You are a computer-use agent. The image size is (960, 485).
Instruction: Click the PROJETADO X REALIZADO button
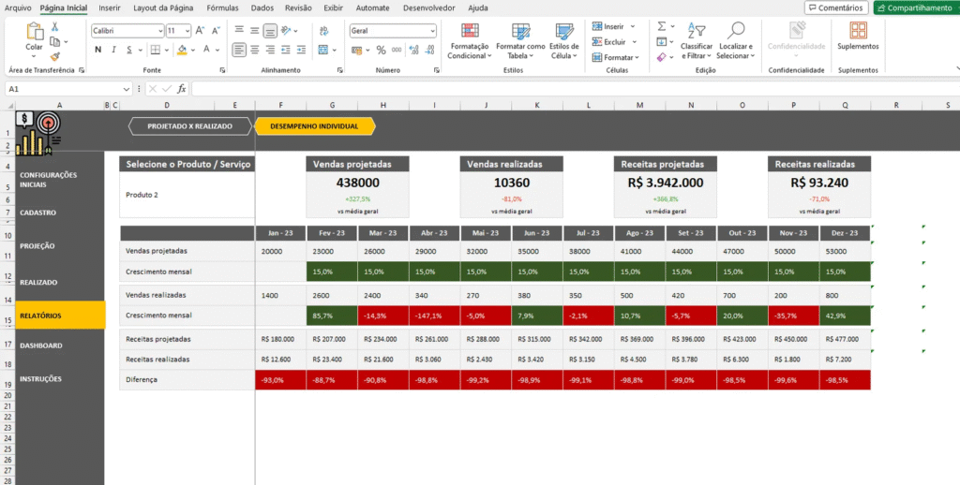189,125
